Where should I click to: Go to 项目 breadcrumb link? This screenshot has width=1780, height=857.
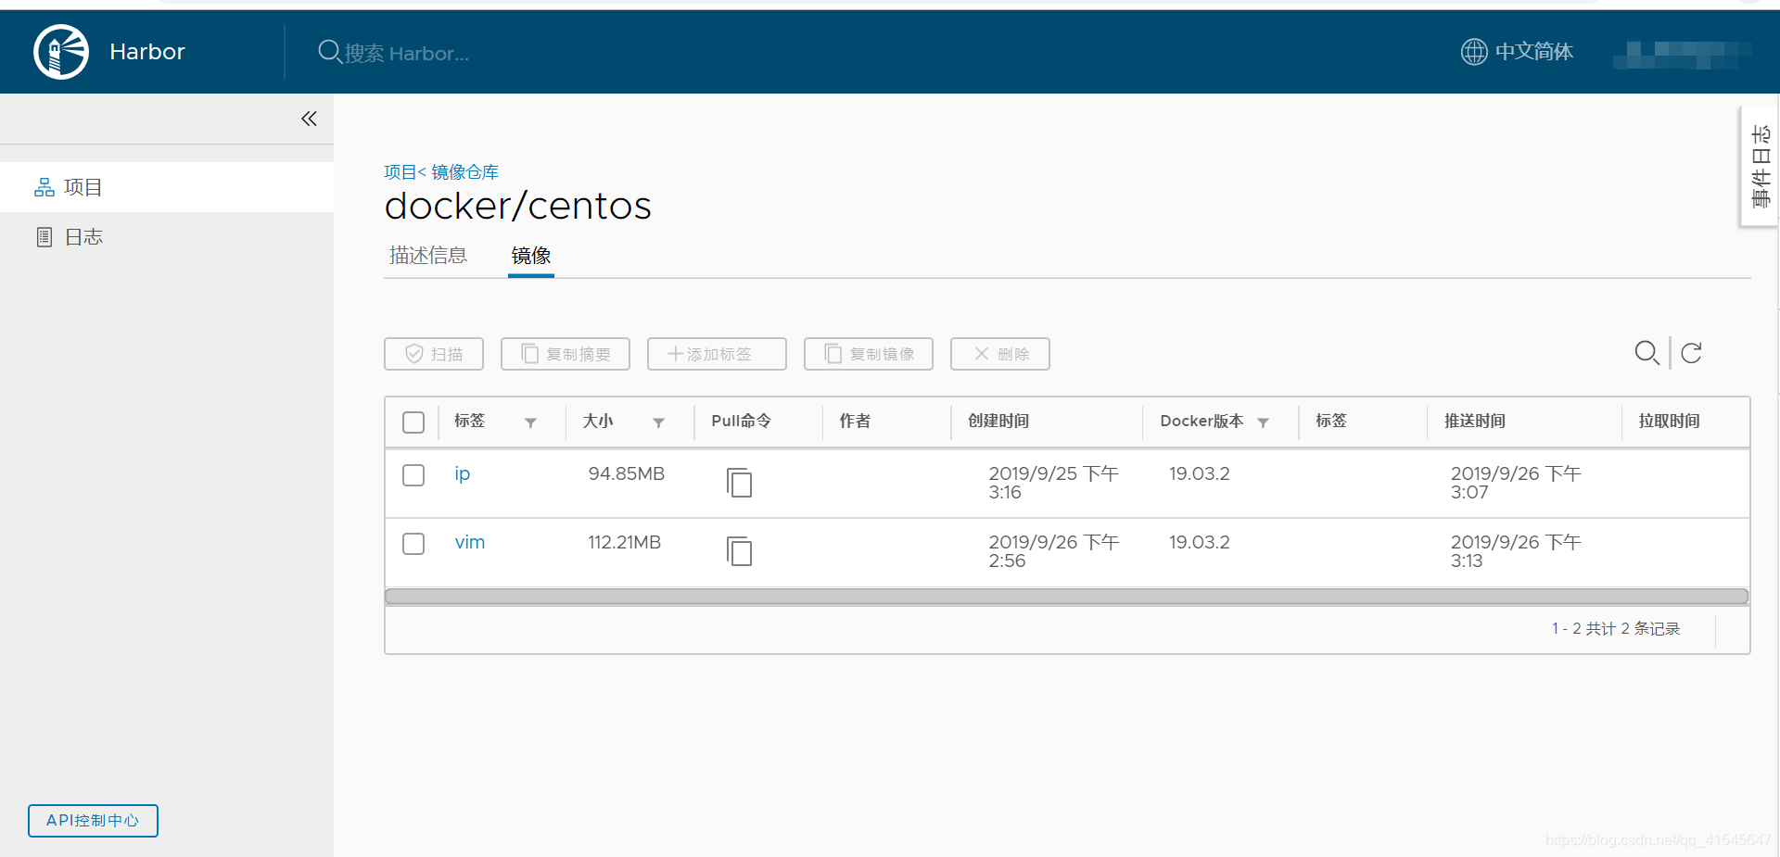pyautogui.click(x=400, y=172)
